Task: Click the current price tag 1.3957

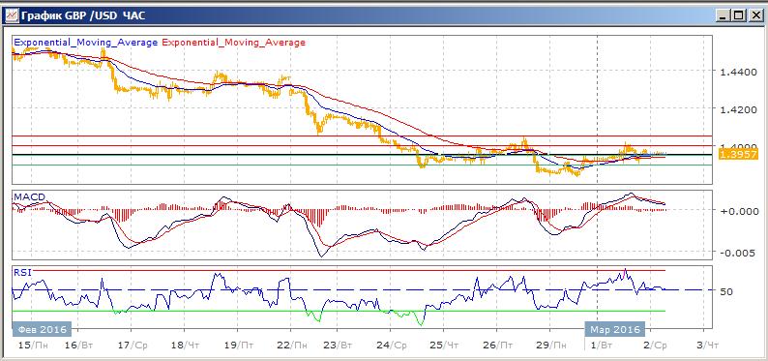Action: point(738,155)
